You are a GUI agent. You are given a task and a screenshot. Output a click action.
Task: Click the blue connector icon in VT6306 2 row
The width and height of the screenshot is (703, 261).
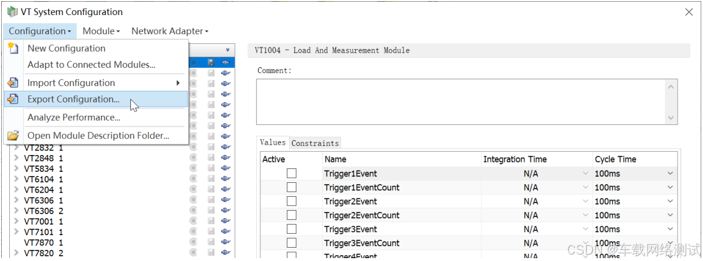pyautogui.click(x=226, y=211)
